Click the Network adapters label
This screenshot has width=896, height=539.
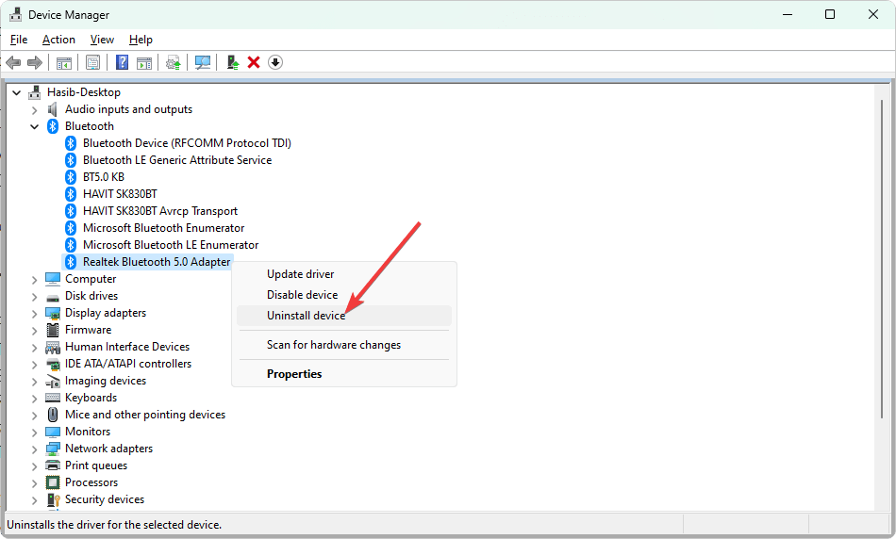tap(108, 449)
